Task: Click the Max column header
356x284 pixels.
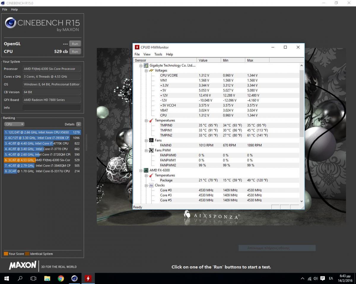Action: point(258,60)
